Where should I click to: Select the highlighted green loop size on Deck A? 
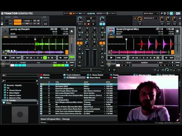point(45,58)
